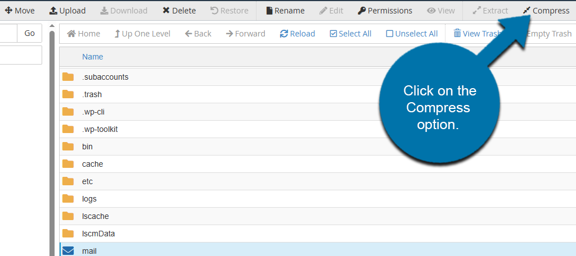Rename the selected file

(x=285, y=11)
